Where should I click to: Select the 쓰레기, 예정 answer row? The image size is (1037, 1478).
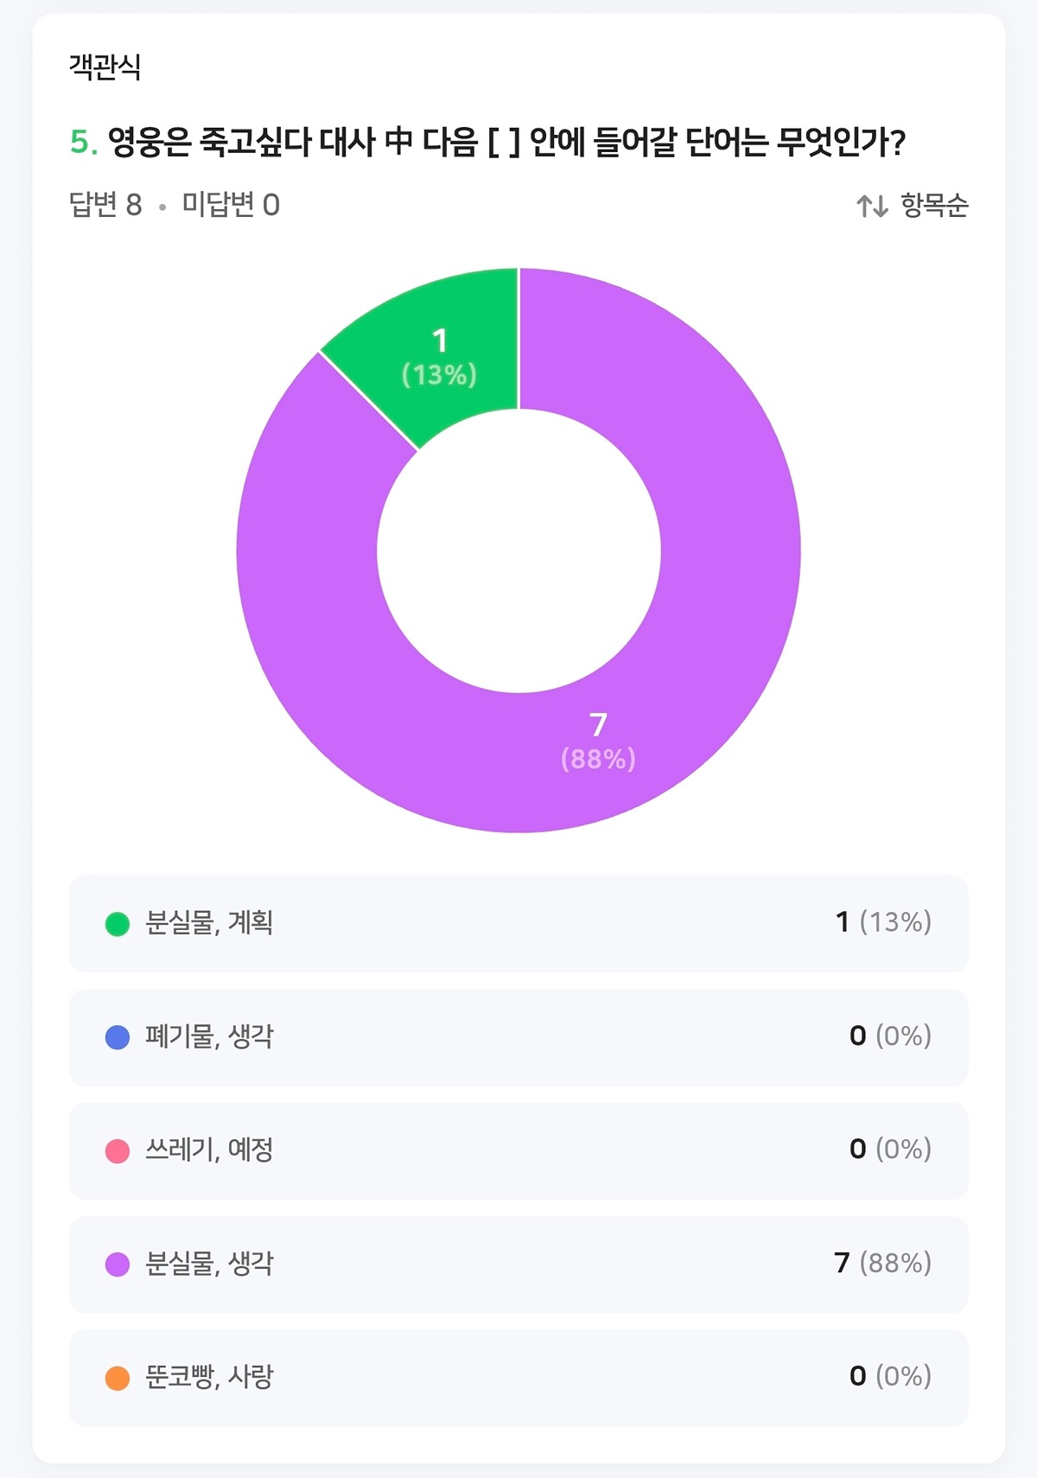[518, 1150]
